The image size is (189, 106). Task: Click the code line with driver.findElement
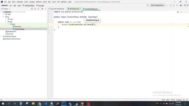coord(79,24)
